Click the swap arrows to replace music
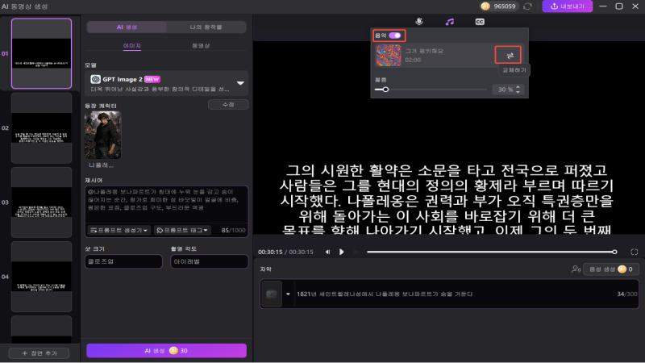Screen dimensions: 645x363 [x=510, y=55]
